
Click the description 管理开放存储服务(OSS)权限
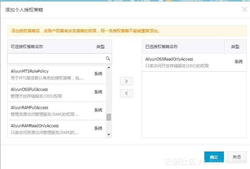36,96
